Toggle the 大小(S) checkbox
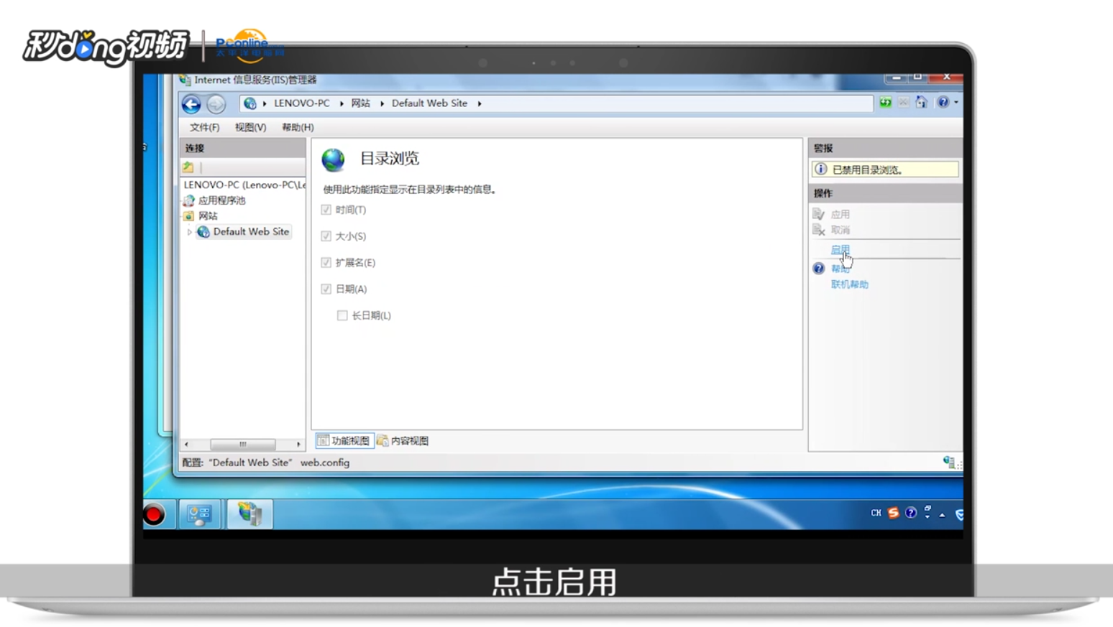The height and width of the screenshot is (627, 1113). pos(326,236)
